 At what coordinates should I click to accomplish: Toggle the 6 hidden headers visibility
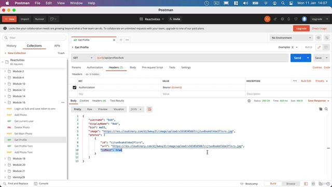coord(92,74)
